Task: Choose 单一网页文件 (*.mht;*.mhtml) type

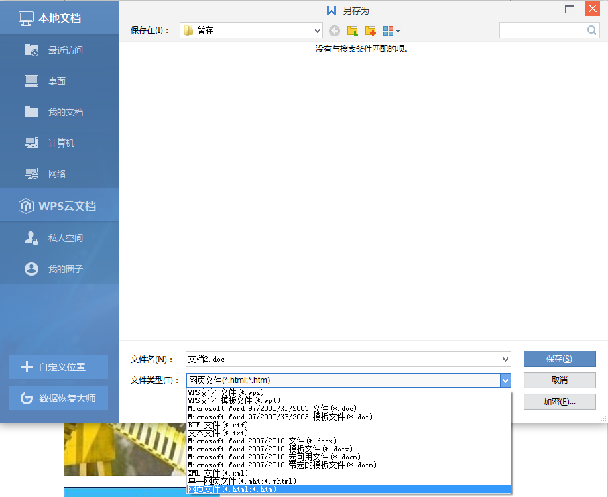Action: point(349,481)
